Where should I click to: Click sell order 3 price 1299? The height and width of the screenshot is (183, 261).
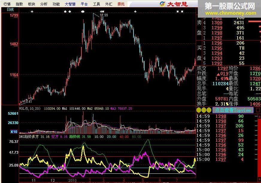(x=217, y=28)
